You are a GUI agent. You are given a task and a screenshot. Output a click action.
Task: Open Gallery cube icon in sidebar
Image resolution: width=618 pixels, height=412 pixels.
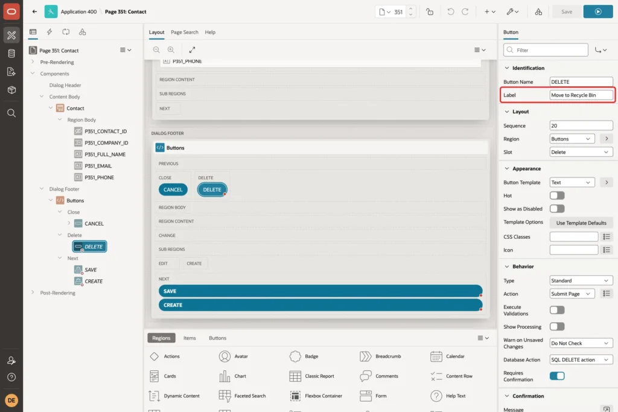tap(11, 90)
